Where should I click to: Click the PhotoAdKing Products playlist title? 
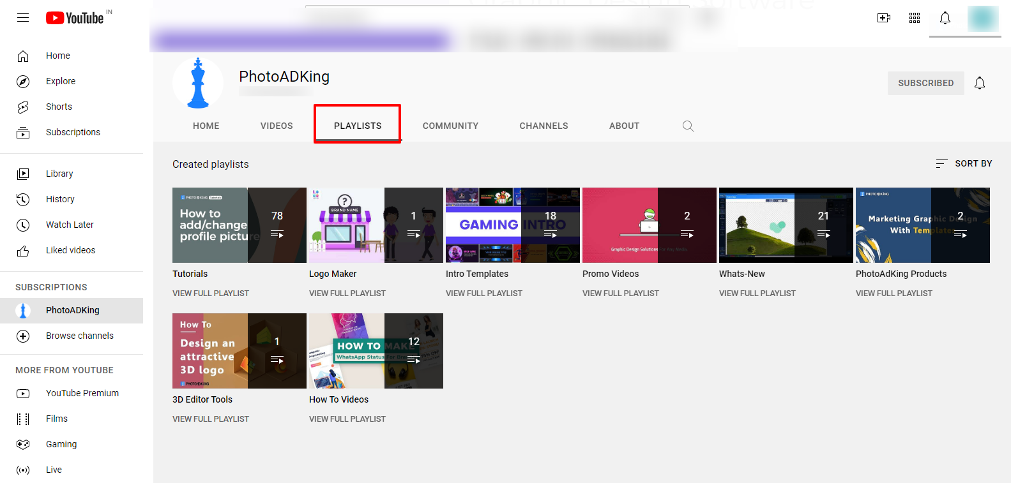(901, 274)
